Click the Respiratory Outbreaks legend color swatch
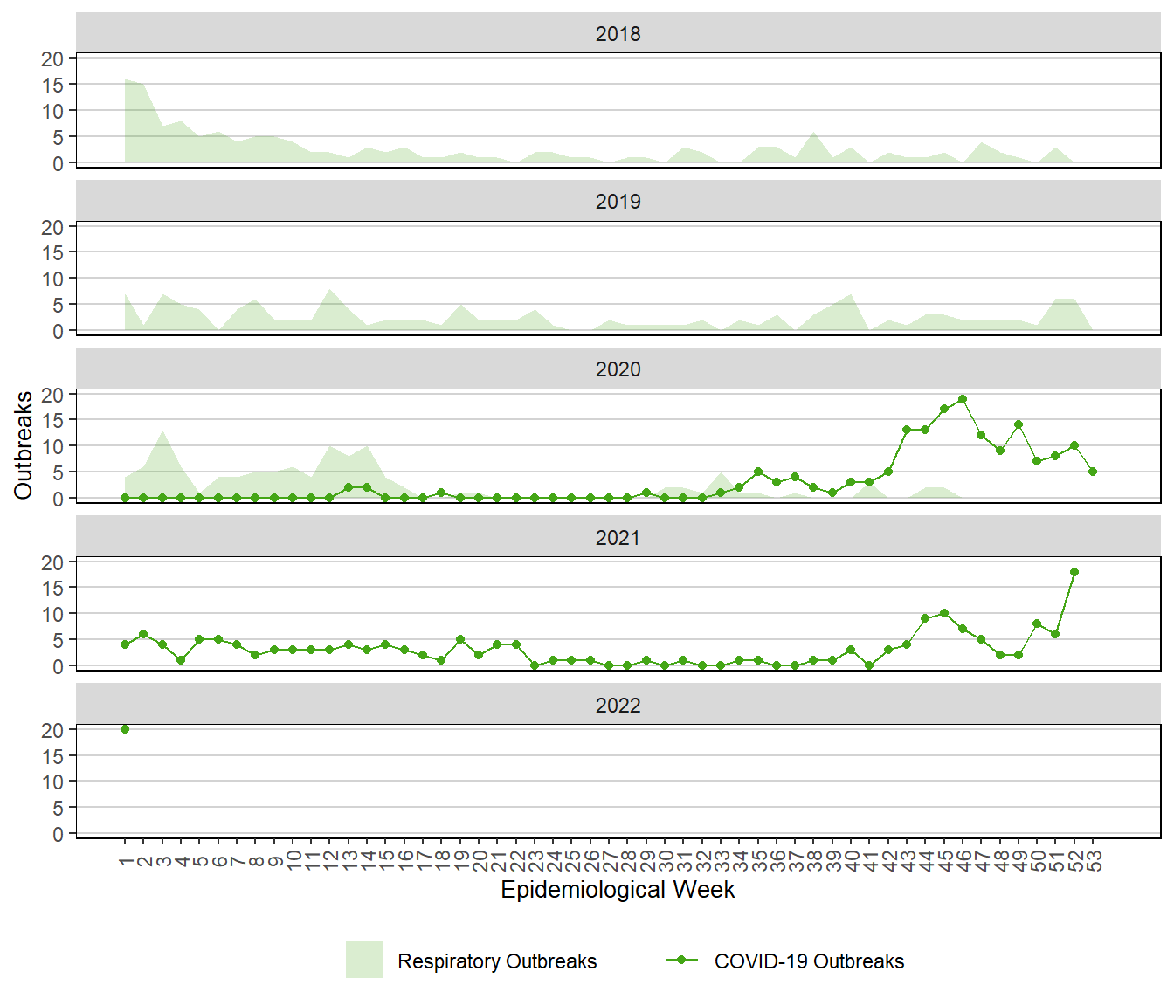The width and height of the screenshot is (1174, 1006). 364,960
